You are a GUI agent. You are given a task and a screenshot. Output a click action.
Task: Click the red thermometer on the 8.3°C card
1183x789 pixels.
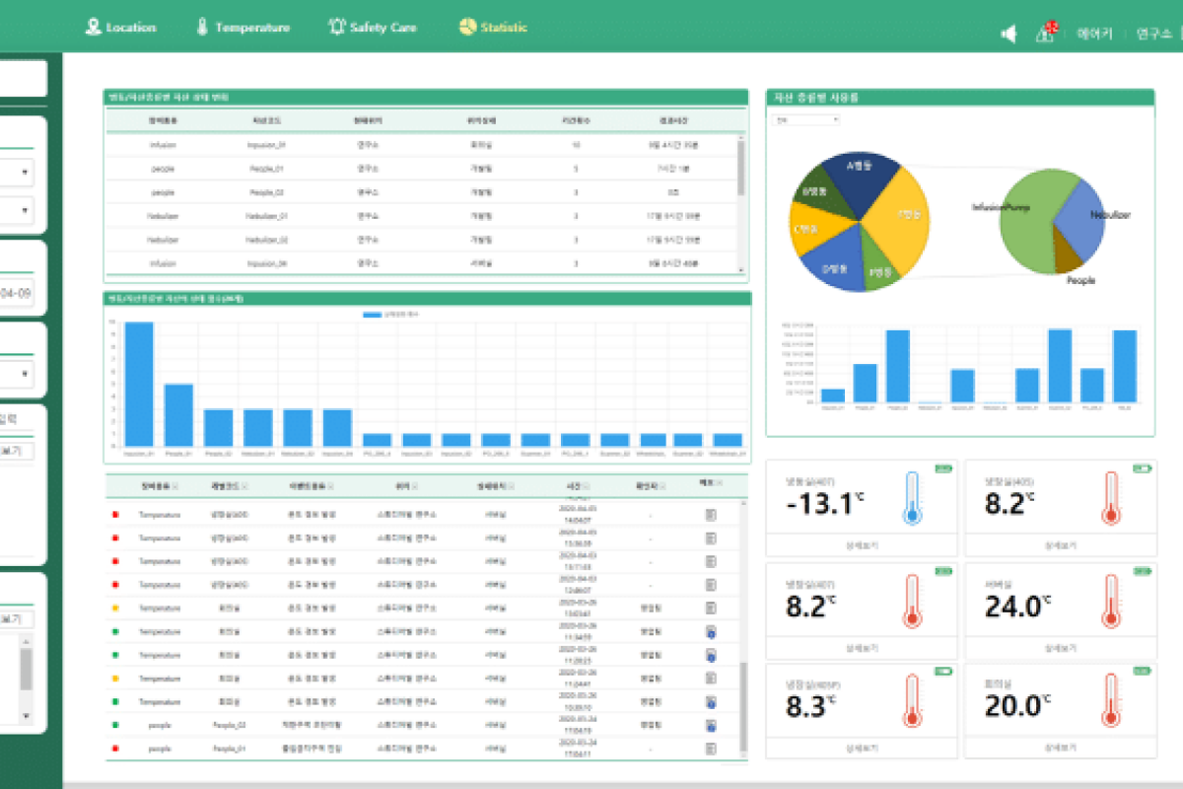pos(912,702)
